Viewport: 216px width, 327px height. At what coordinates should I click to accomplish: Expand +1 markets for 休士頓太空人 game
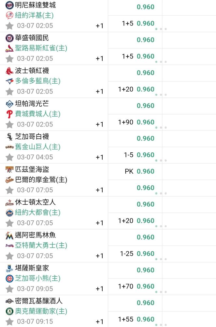coord(99,223)
